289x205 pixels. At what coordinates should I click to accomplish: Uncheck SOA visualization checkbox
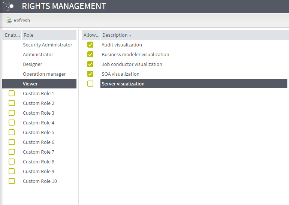click(90, 74)
